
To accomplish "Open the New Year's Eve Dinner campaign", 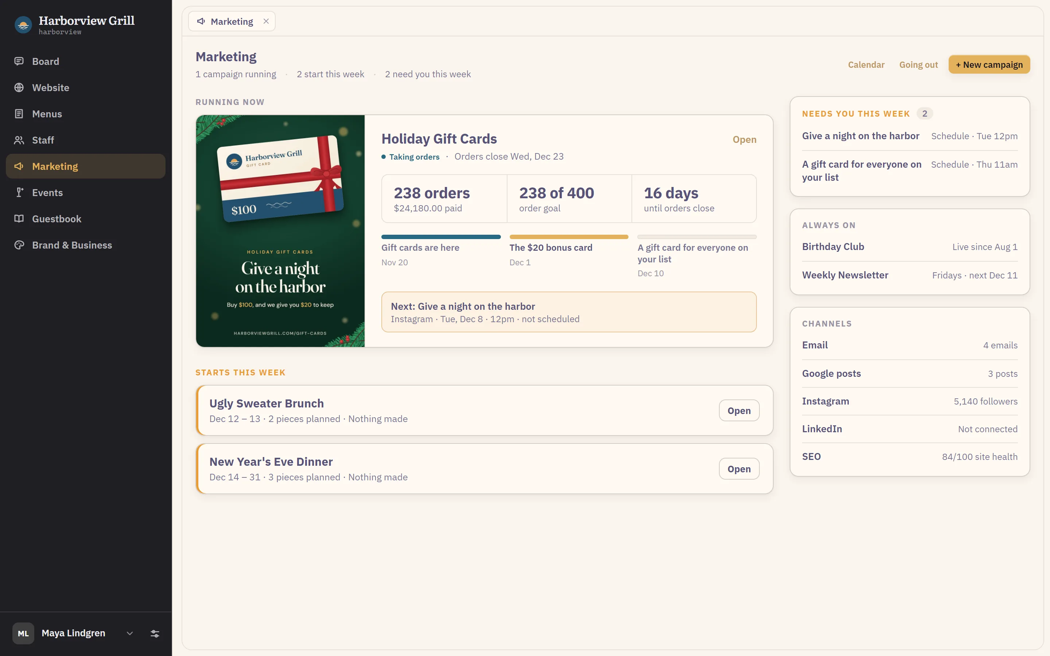I will tap(739, 469).
